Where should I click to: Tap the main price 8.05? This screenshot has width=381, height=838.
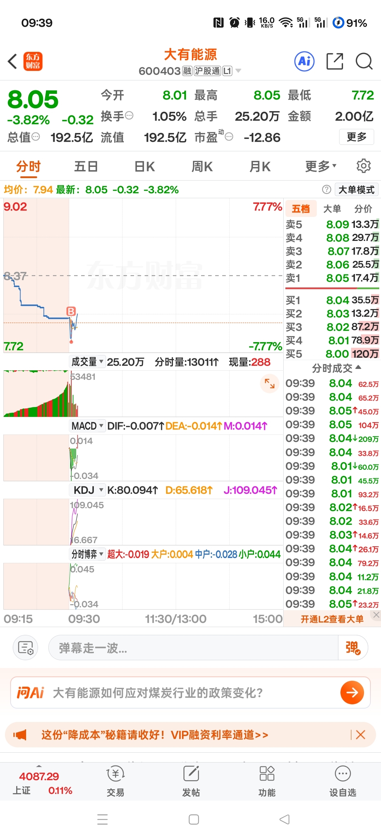coord(33,99)
